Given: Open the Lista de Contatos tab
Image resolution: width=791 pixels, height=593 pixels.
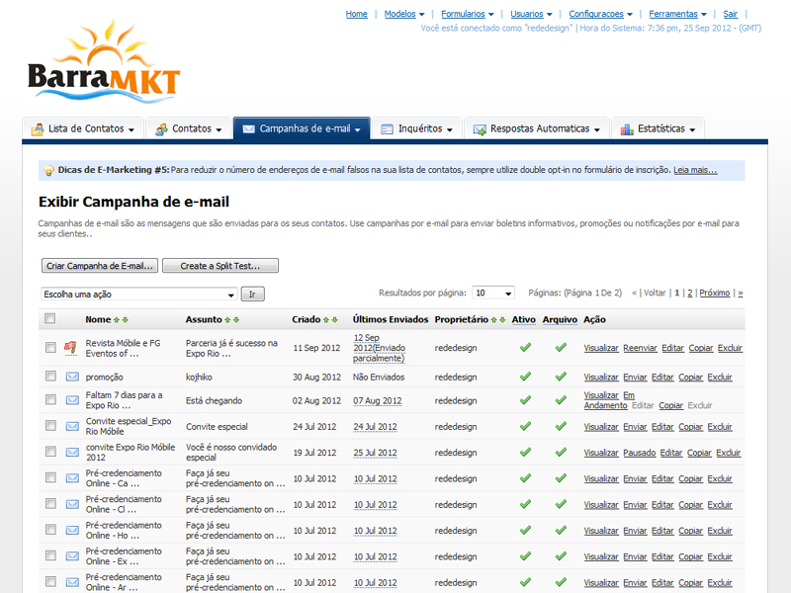Looking at the screenshot, I should (x=83, y=128).
